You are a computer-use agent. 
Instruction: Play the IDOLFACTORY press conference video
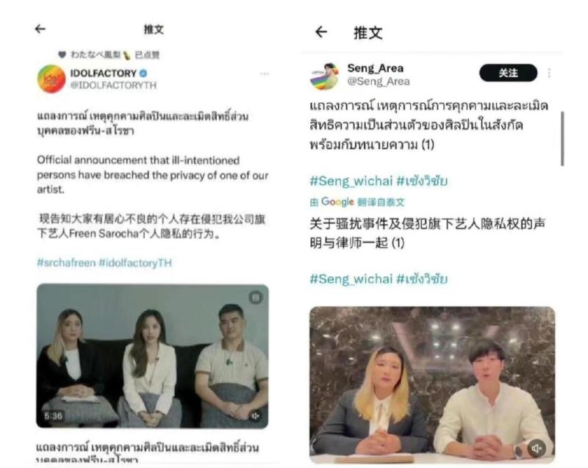click(x=152, y=356)
